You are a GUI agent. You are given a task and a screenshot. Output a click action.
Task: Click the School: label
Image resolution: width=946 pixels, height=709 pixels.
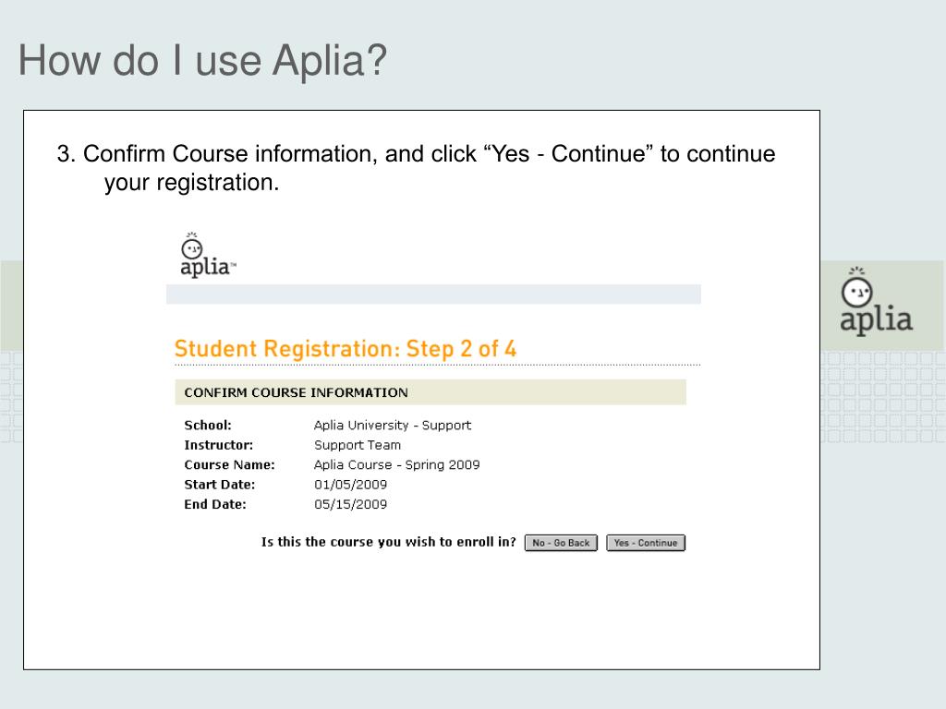pyautogui.click(x=208, y=425)
